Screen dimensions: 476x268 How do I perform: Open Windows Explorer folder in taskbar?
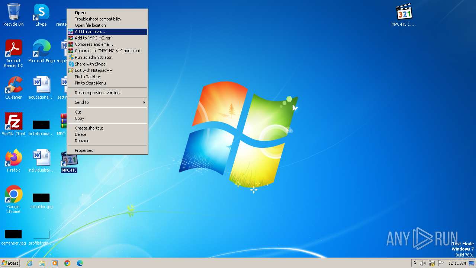pyautogui.click(x=42, y=263)
